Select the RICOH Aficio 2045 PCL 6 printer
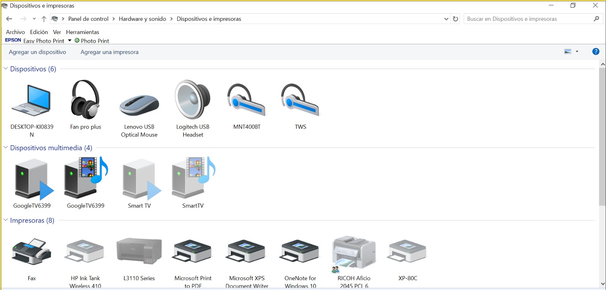The width and height of the screenshot is (606, 290). pos(354,254)
